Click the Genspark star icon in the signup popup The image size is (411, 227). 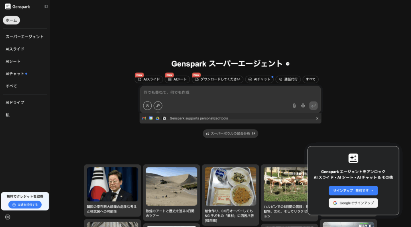click(353, 158)
